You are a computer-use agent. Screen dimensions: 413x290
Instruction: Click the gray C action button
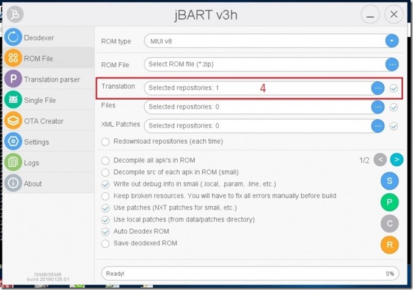click(390, 223)
